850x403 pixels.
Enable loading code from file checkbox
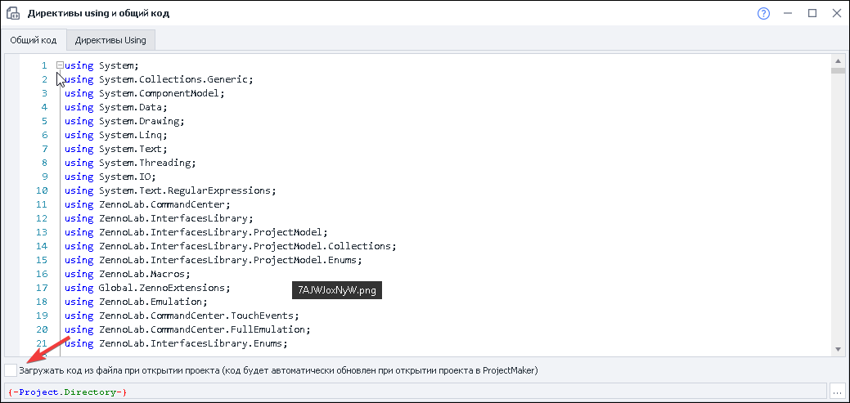[x=10, y=370]
